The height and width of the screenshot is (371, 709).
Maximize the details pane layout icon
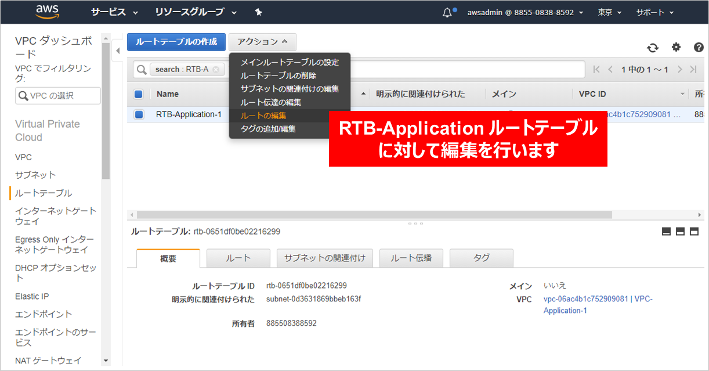coord(694,232)
